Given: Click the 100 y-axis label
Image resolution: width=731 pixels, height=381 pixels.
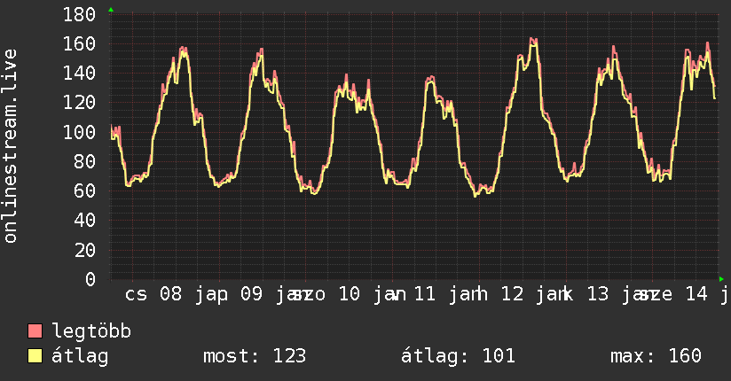Looking at the screenshot, I should (79, 132).
